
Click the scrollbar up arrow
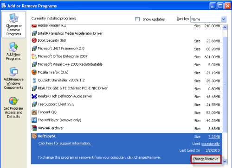pos(225,27)
